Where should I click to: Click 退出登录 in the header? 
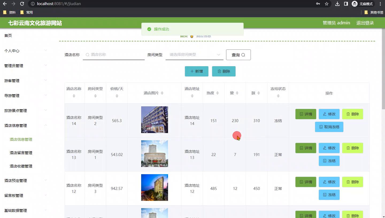[x=365, y=23]
